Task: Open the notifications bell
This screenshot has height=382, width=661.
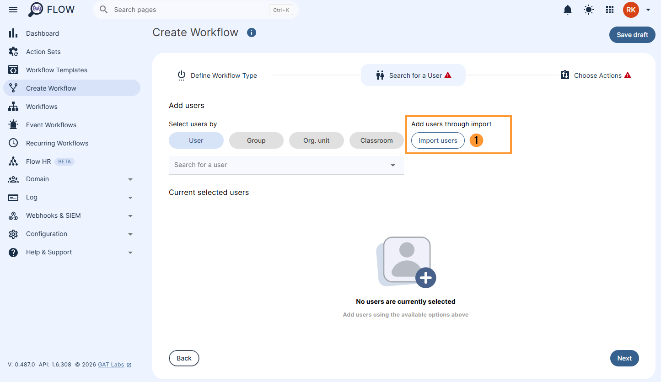Action: coord(568,10)
